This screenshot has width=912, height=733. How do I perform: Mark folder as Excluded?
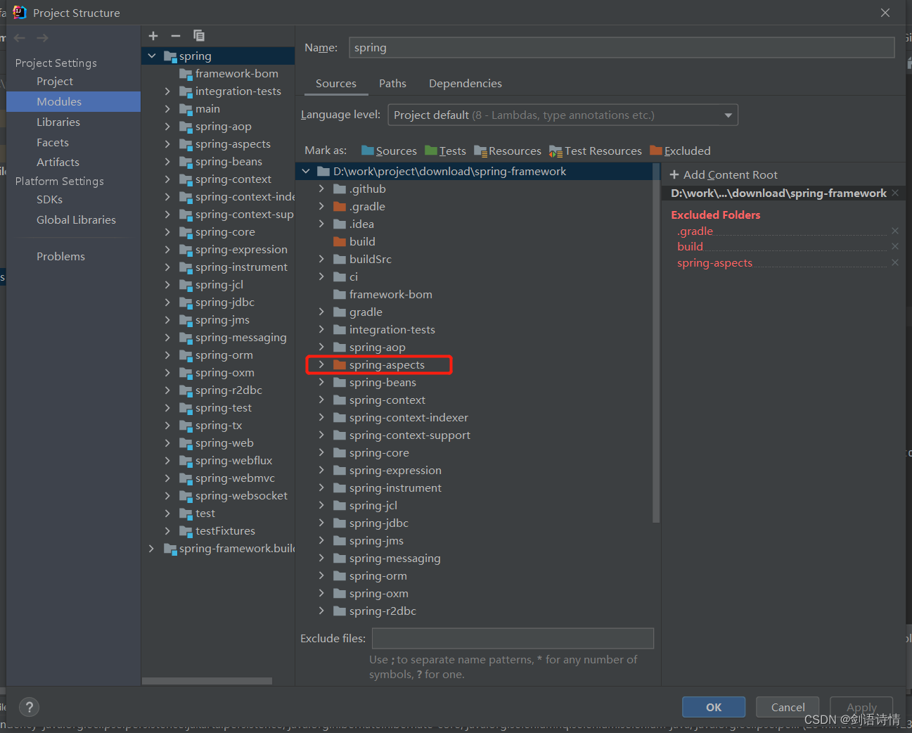click(680, 151)
